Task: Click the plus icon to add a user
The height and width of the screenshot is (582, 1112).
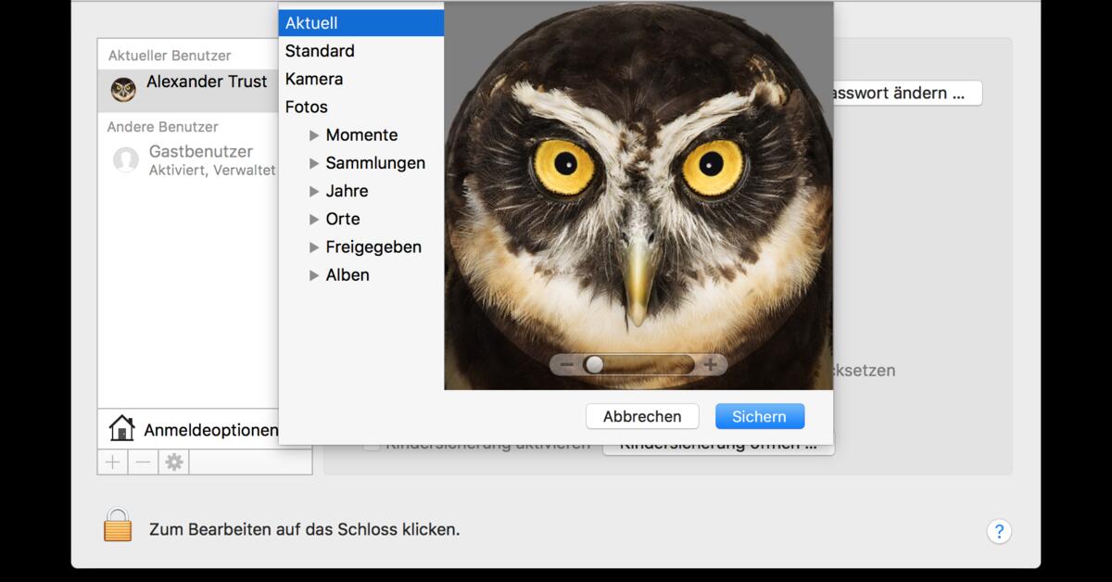Action: click(x=112, y=461)
